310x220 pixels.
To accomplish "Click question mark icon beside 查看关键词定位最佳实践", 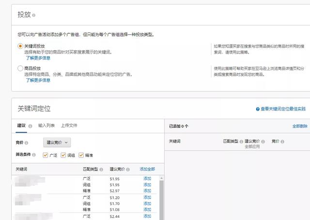I will (x=258, y=109).
